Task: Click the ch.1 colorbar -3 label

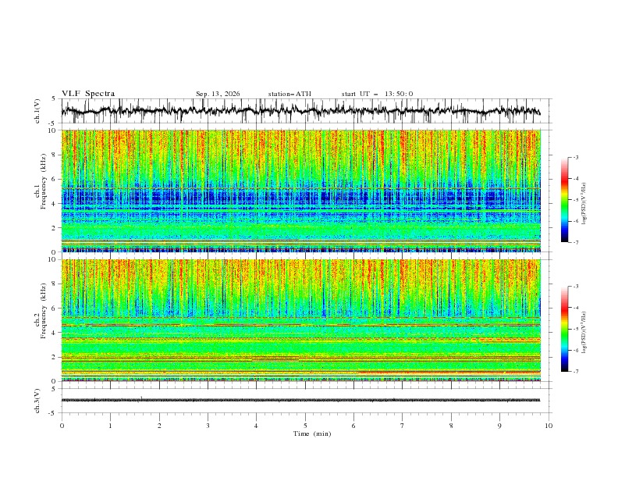Action: [576, 157]
